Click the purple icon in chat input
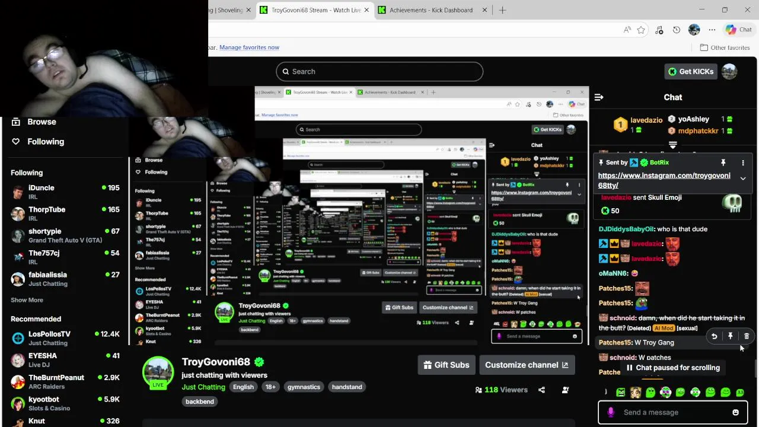 (611, 412)
